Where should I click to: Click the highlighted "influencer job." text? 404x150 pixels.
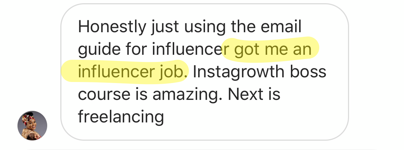coord(133,72)
